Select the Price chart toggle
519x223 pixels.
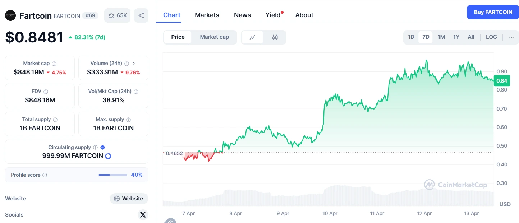tap(178, 37)
